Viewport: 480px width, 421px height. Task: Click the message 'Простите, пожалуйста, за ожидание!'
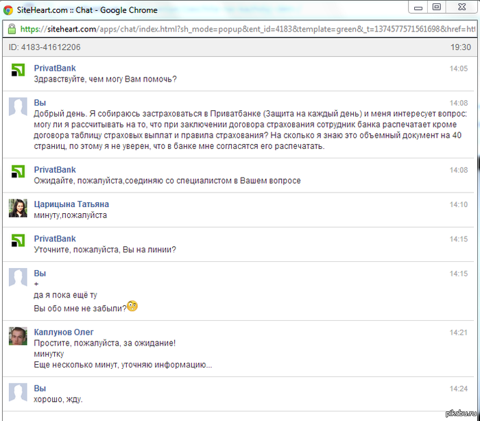105,343
